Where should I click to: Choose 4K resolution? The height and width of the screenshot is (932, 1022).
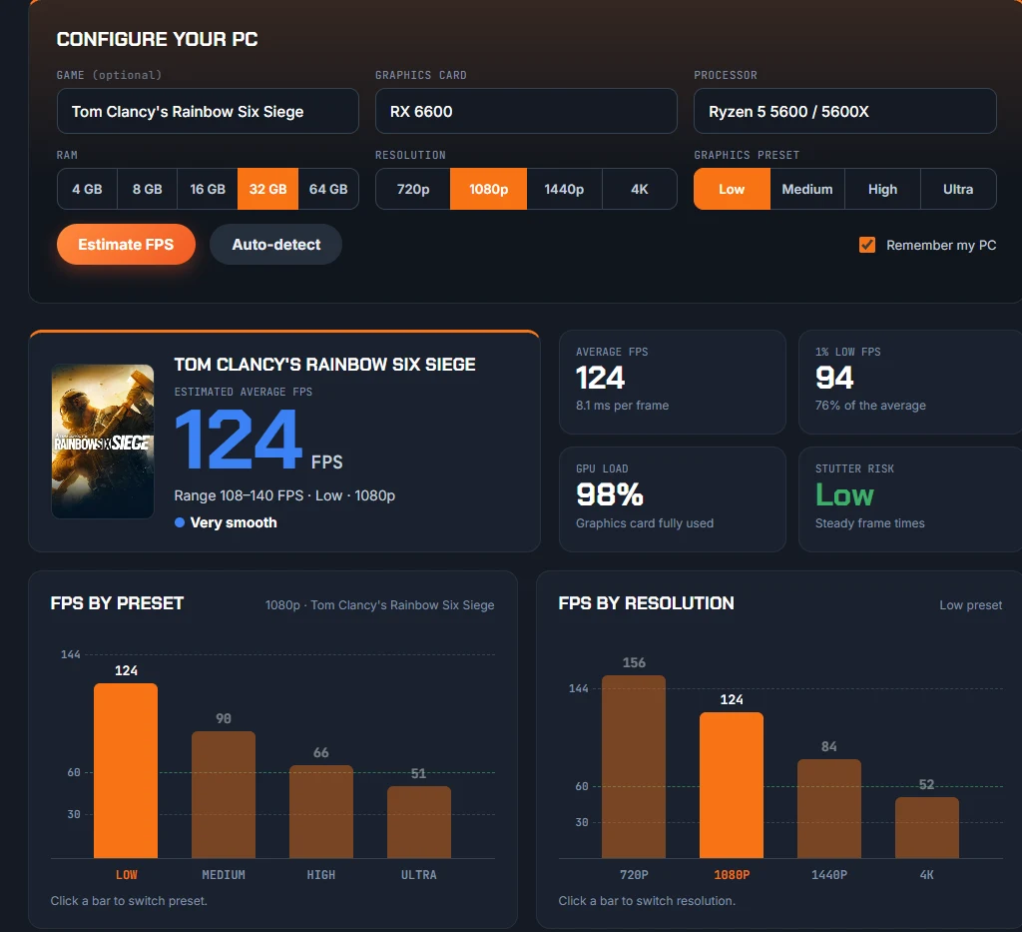(x=640, y=189)
